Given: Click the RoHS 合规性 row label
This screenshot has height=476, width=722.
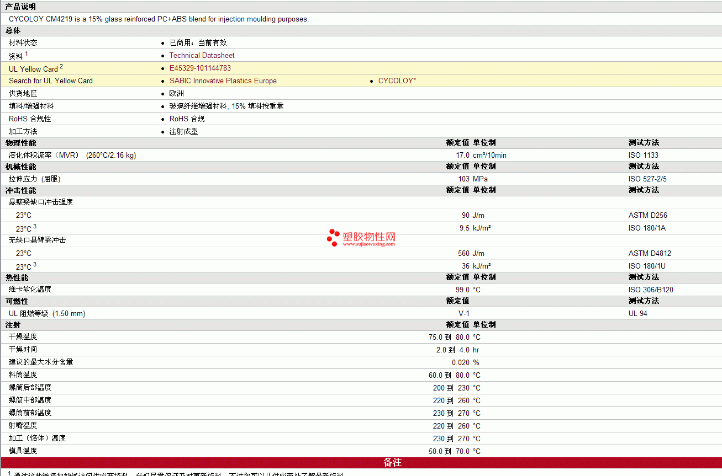Looking at the screenshot, I should pos(30,119).
